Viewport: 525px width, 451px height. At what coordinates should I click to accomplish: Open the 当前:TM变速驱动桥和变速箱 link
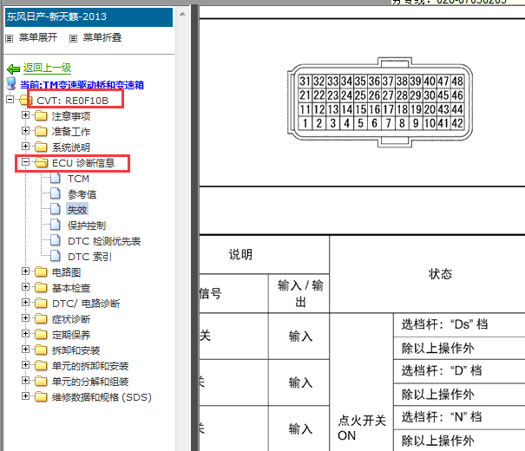82,85
